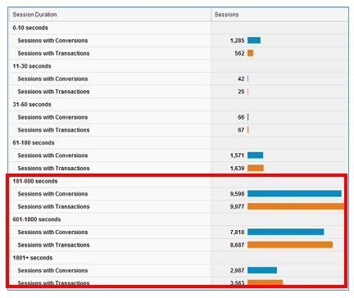354x298 pixels.
Task: Click the orange bar next to 9,977
Action: [x=296, y=206]
